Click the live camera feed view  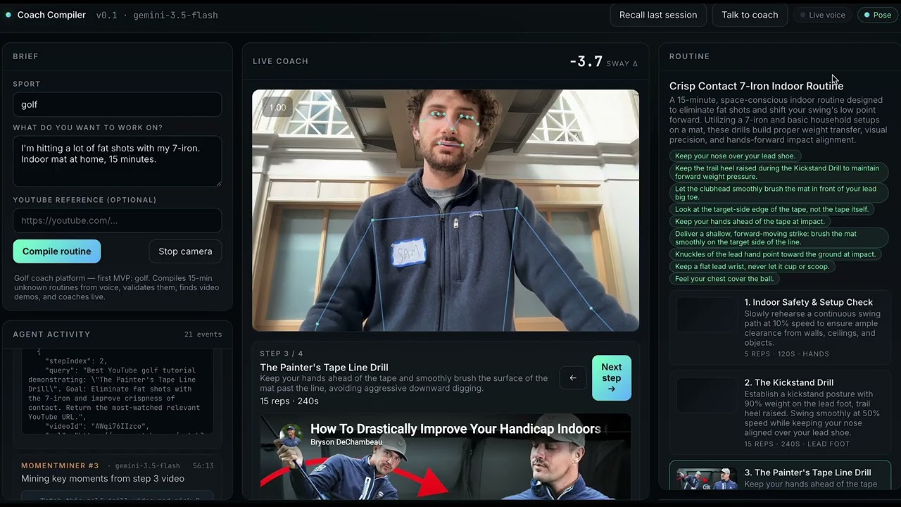click(x=446, y=210)
